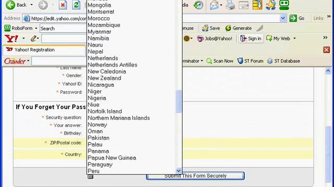
Task: Click the Crawler search input field
Action: (x=59, y=61)
